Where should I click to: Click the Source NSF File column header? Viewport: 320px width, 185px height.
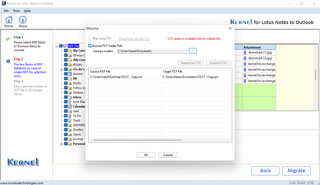(x=125, y=71)
